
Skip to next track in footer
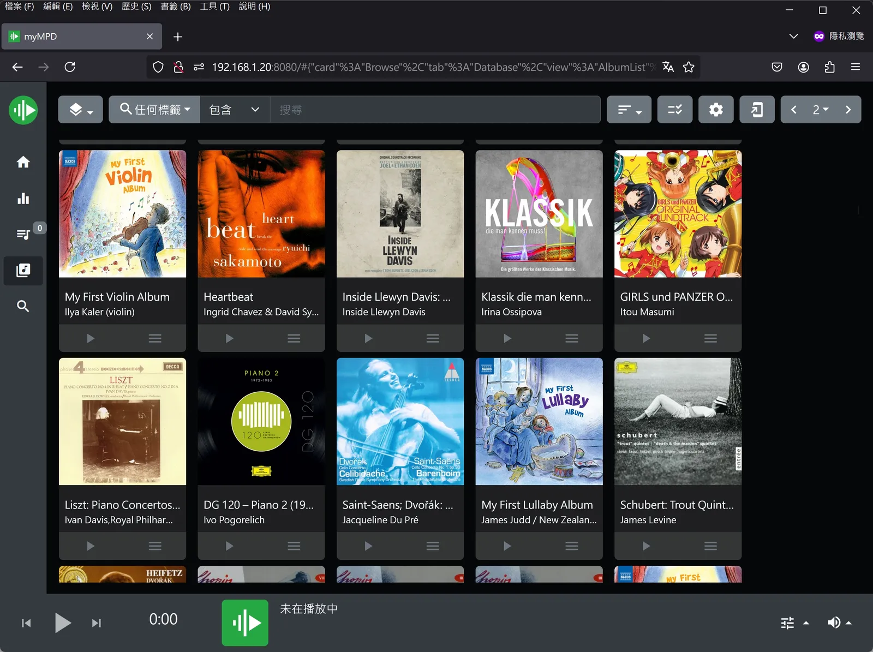[97, 623]
